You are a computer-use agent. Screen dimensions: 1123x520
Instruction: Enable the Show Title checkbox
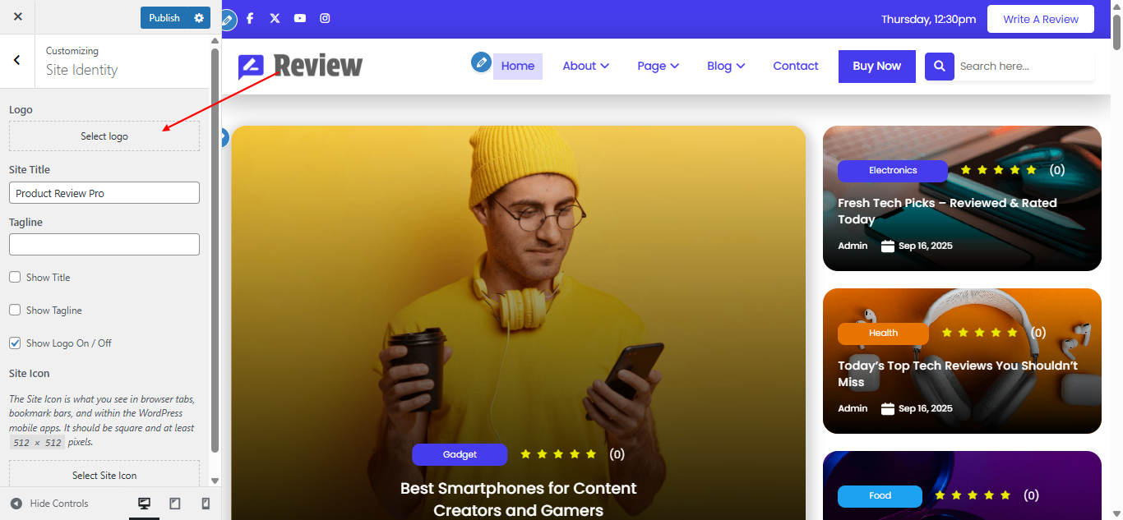click(15, 278)
